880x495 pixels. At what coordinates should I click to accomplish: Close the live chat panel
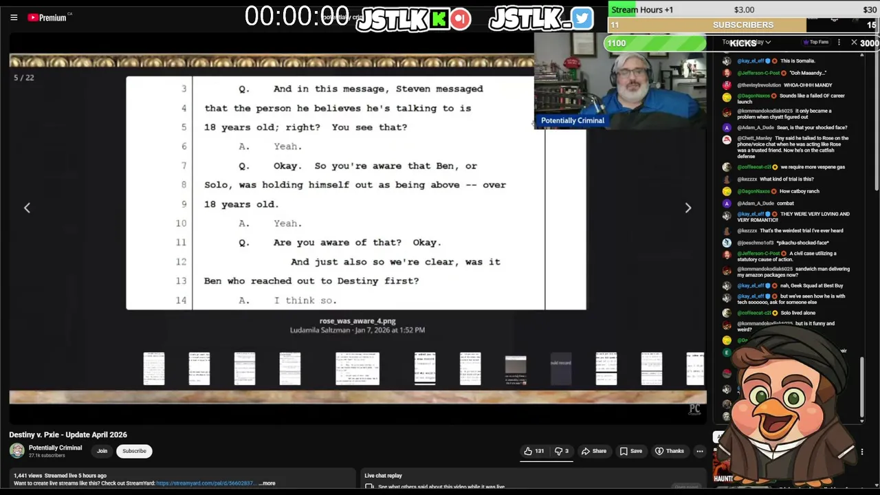(x=854, y=43)
